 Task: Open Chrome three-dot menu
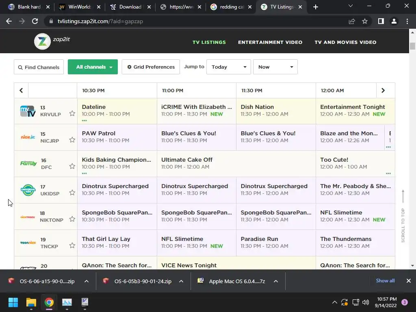(x=407, y=21)
